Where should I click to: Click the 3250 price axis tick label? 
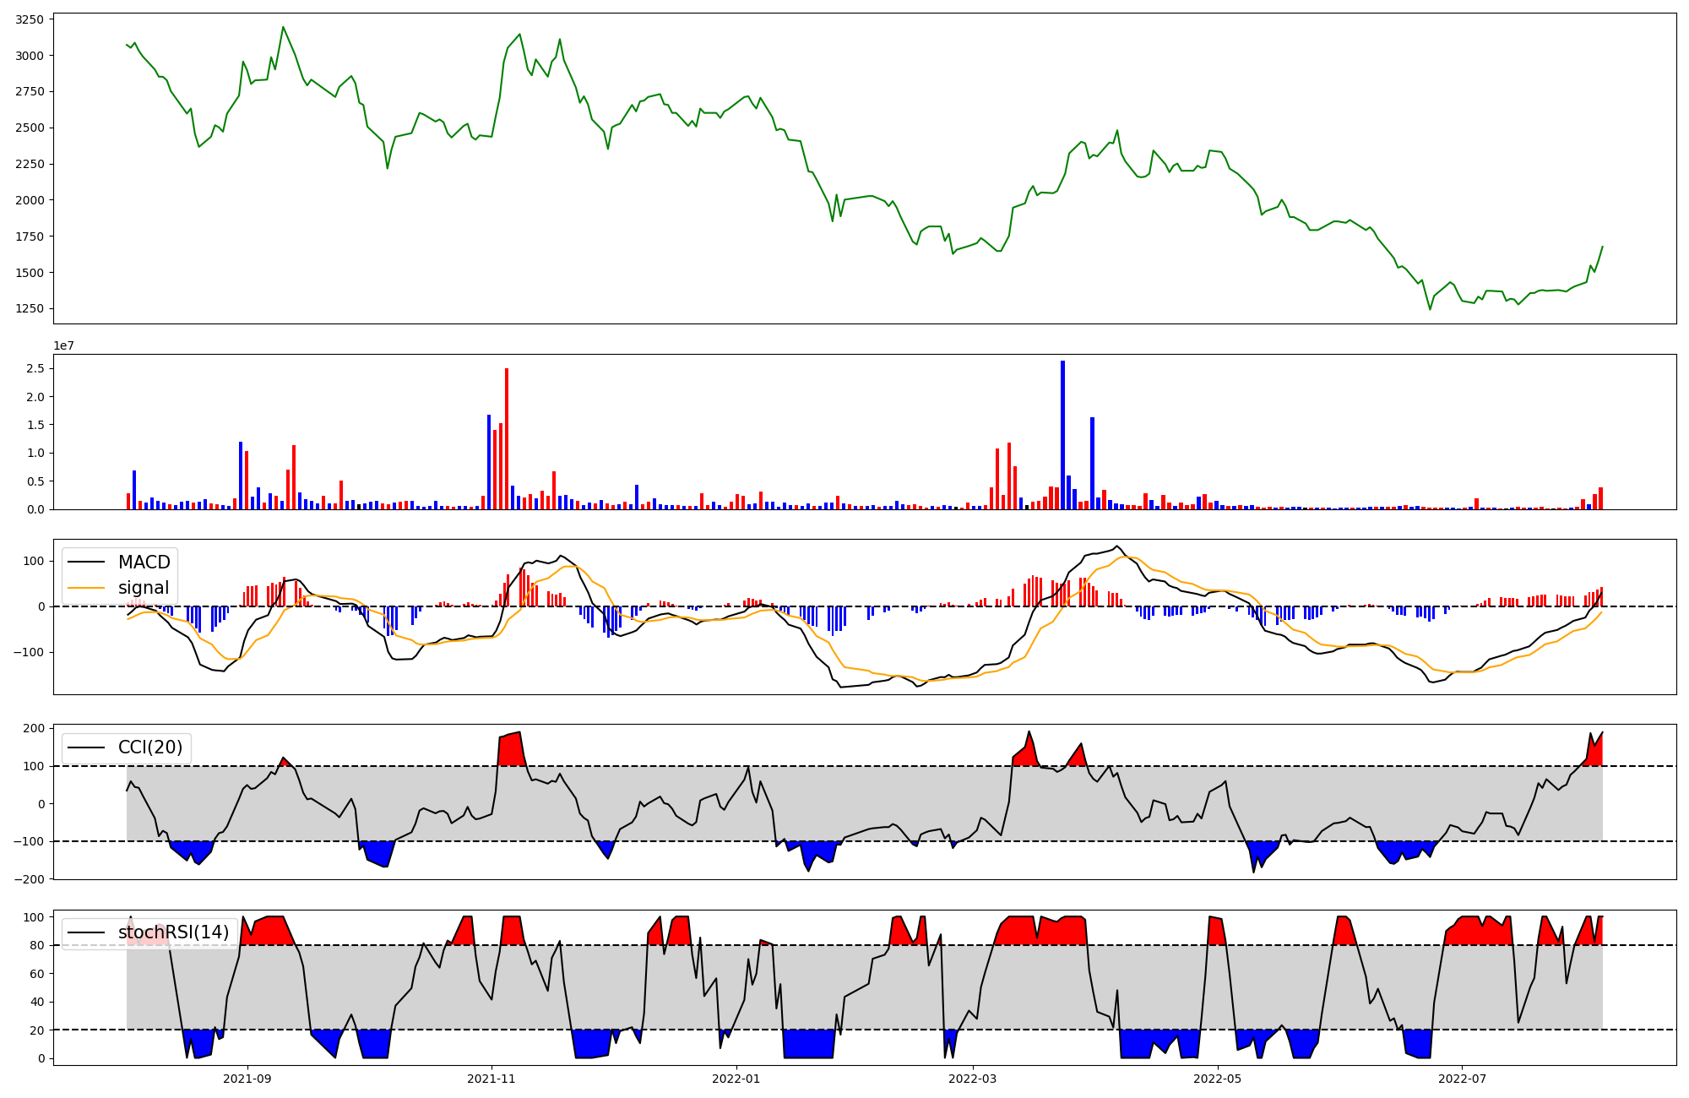pos(30,19)
